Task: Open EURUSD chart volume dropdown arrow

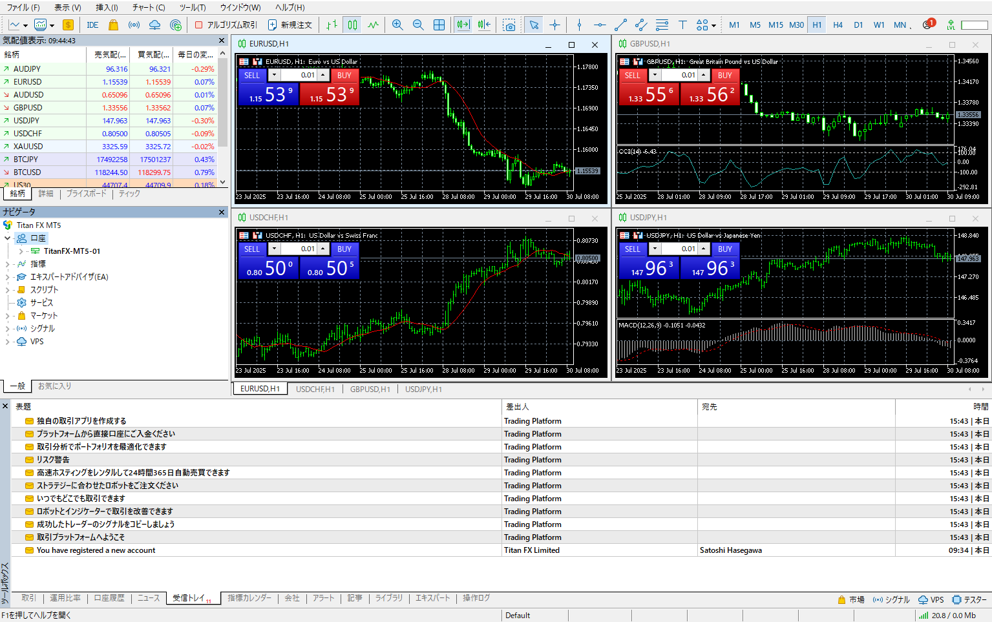Action: click(274, 75)
